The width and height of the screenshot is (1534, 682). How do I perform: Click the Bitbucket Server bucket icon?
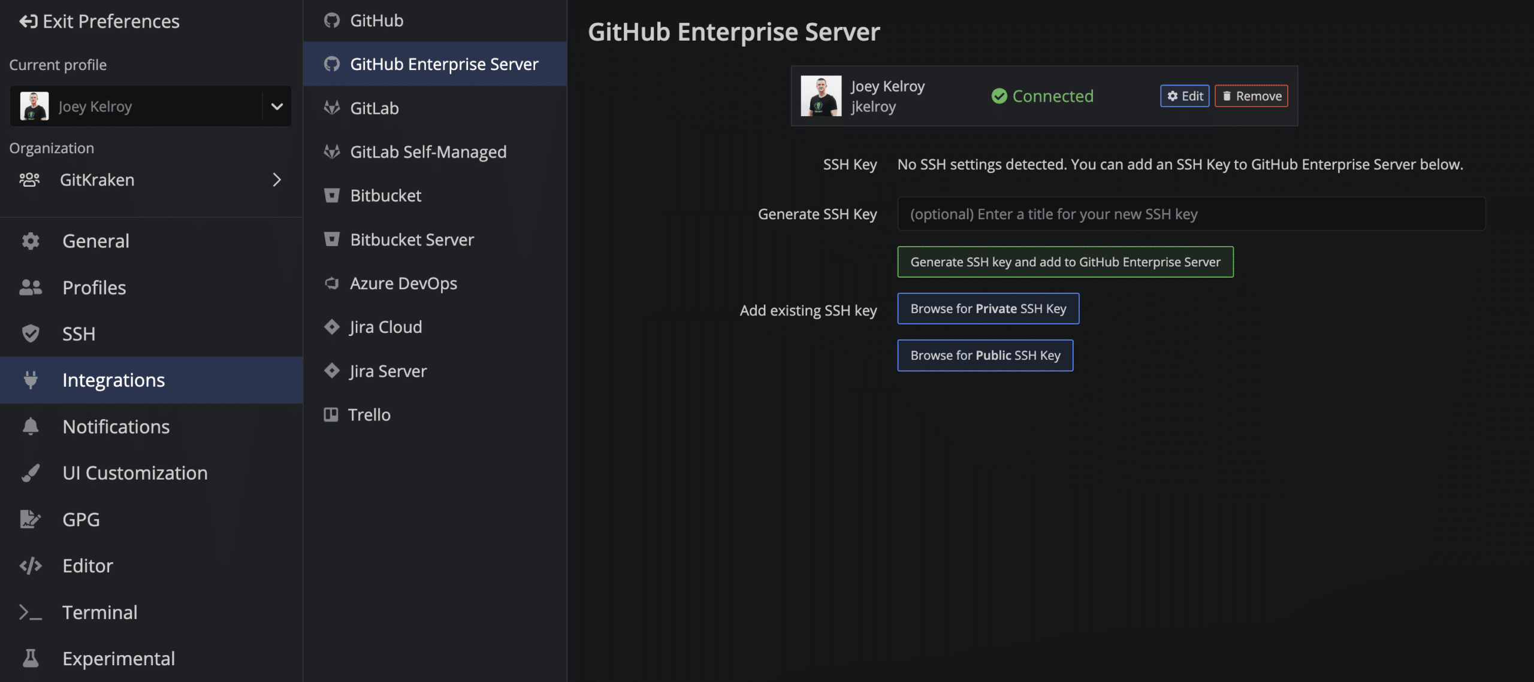pos(331,240)
